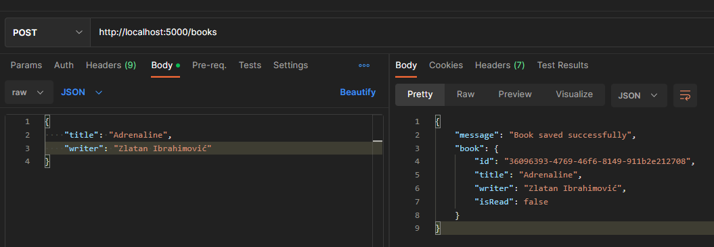Open the response JSON format dropdown
This screenshot has width=714, height=247.
[x=639, y=95]
